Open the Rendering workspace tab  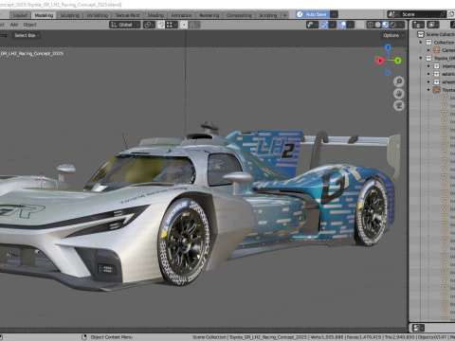(209, 15)
